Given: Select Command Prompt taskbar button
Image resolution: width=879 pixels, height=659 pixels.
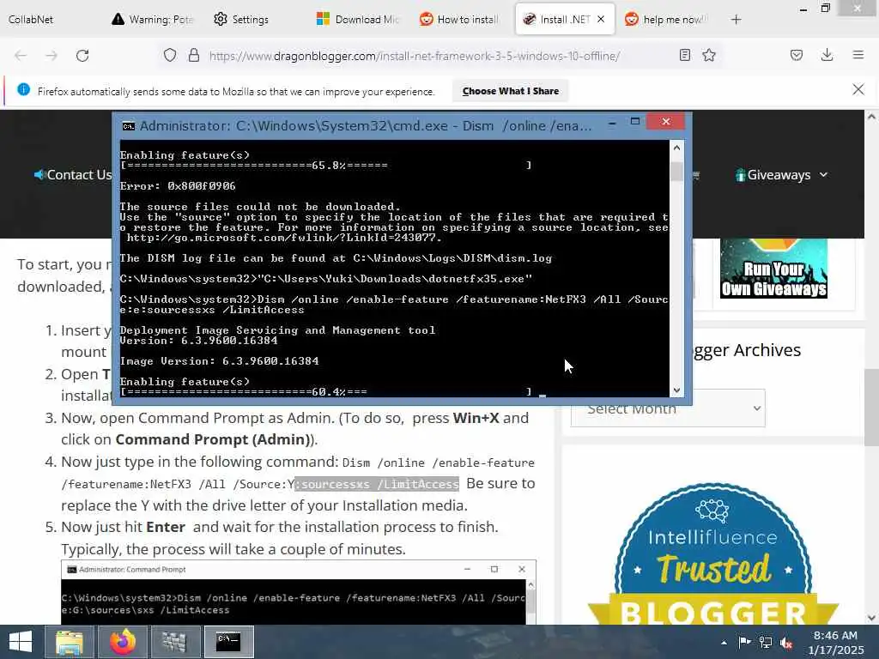Looking at the screenshot, I should click(x=228, y=642).
